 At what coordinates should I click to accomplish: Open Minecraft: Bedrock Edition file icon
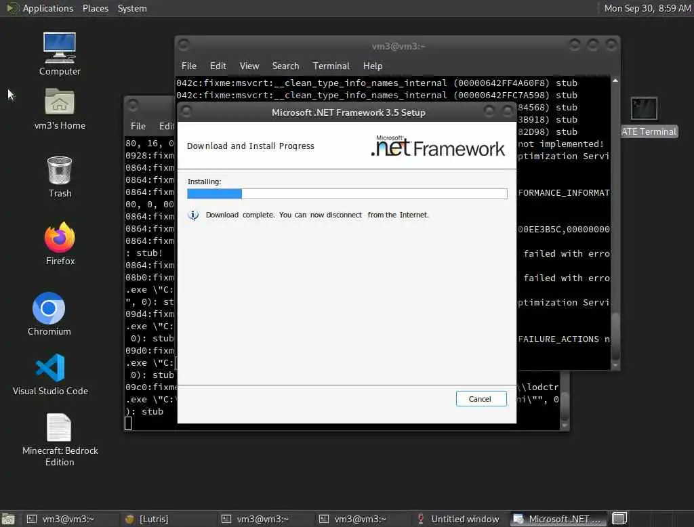coord(60,440)
